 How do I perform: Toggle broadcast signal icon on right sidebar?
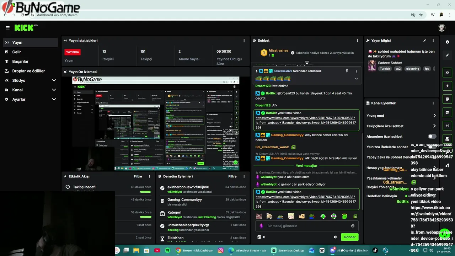pyautogui.click(x=447, y=126)
